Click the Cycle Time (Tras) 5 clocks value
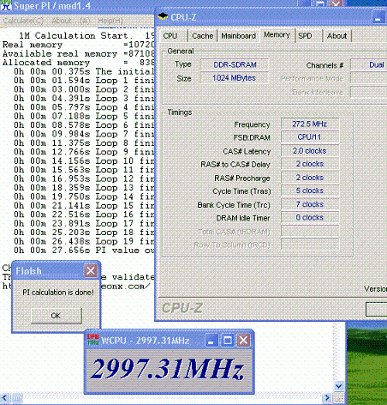The height and width of the screenshot is (405, 387). [x=310, y=190]
